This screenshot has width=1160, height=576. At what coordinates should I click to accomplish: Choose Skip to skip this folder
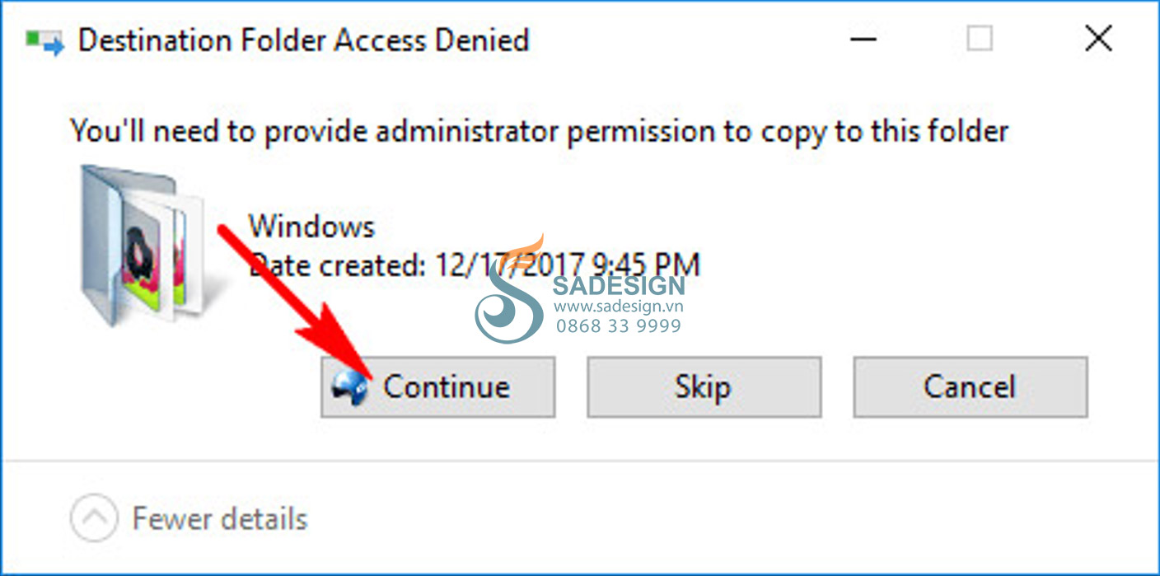(704, 386)
